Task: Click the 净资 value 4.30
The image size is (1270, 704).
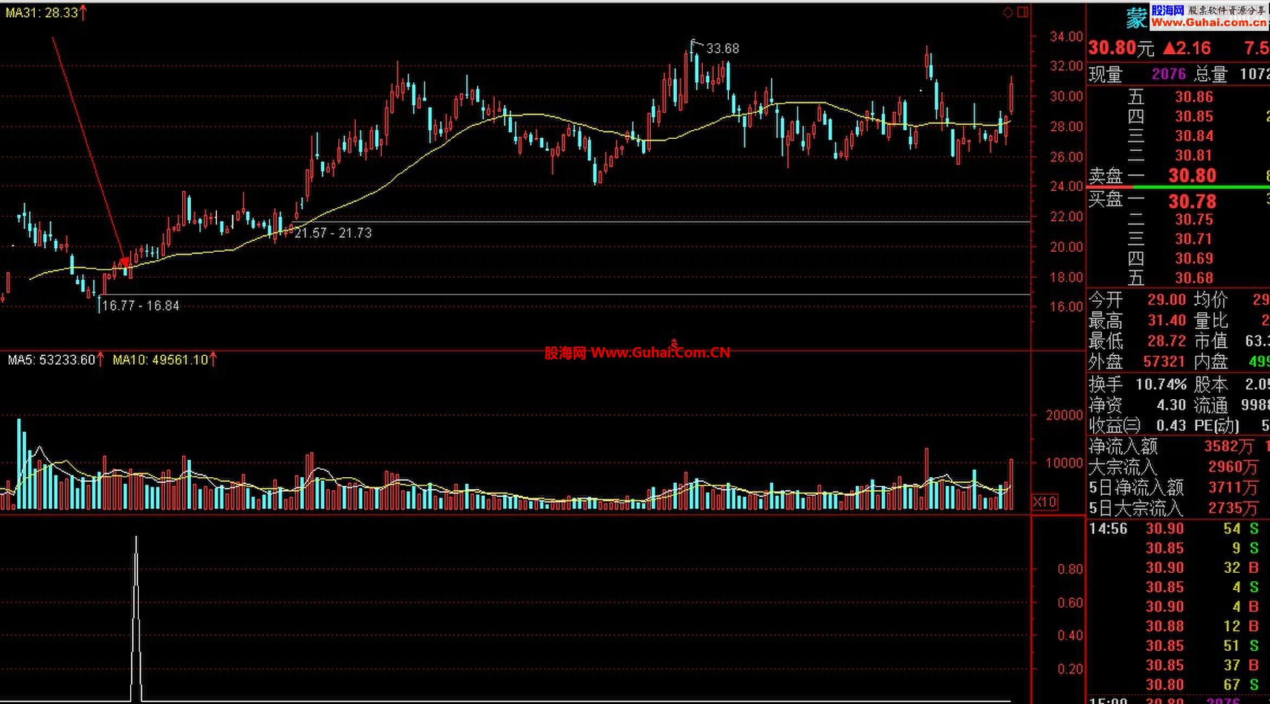Action: pyautogui.click(x=1171, y=405)
